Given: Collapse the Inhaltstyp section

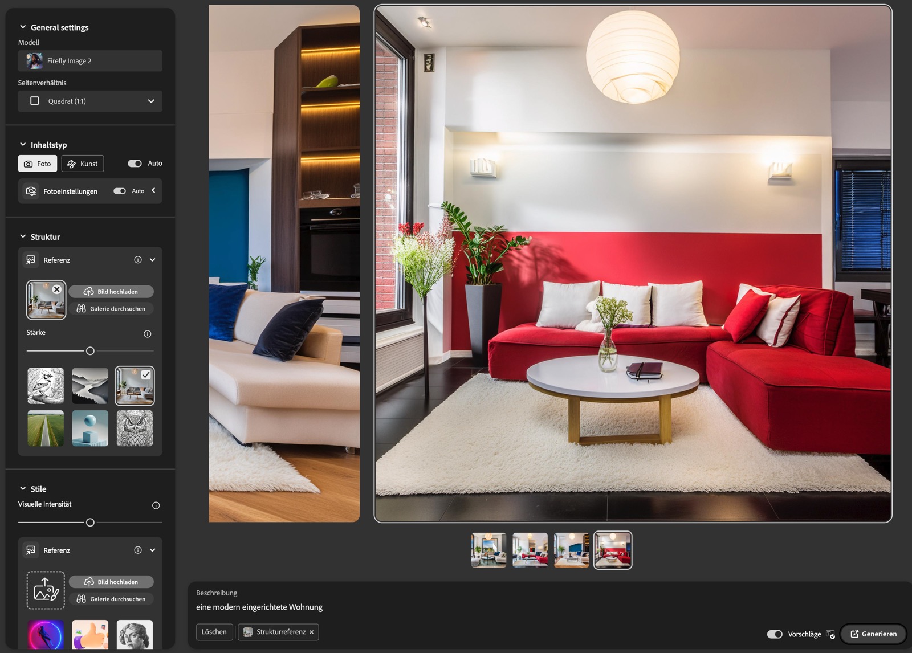Looking at the screenshot, I should coord(23,145).
